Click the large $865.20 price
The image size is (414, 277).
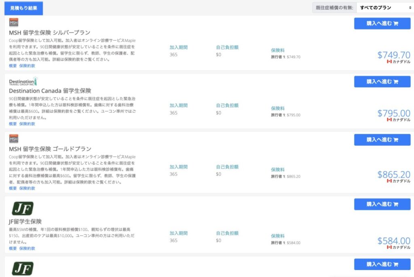394,174
